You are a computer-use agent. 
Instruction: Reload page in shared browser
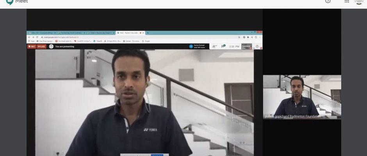coord(37,37)
